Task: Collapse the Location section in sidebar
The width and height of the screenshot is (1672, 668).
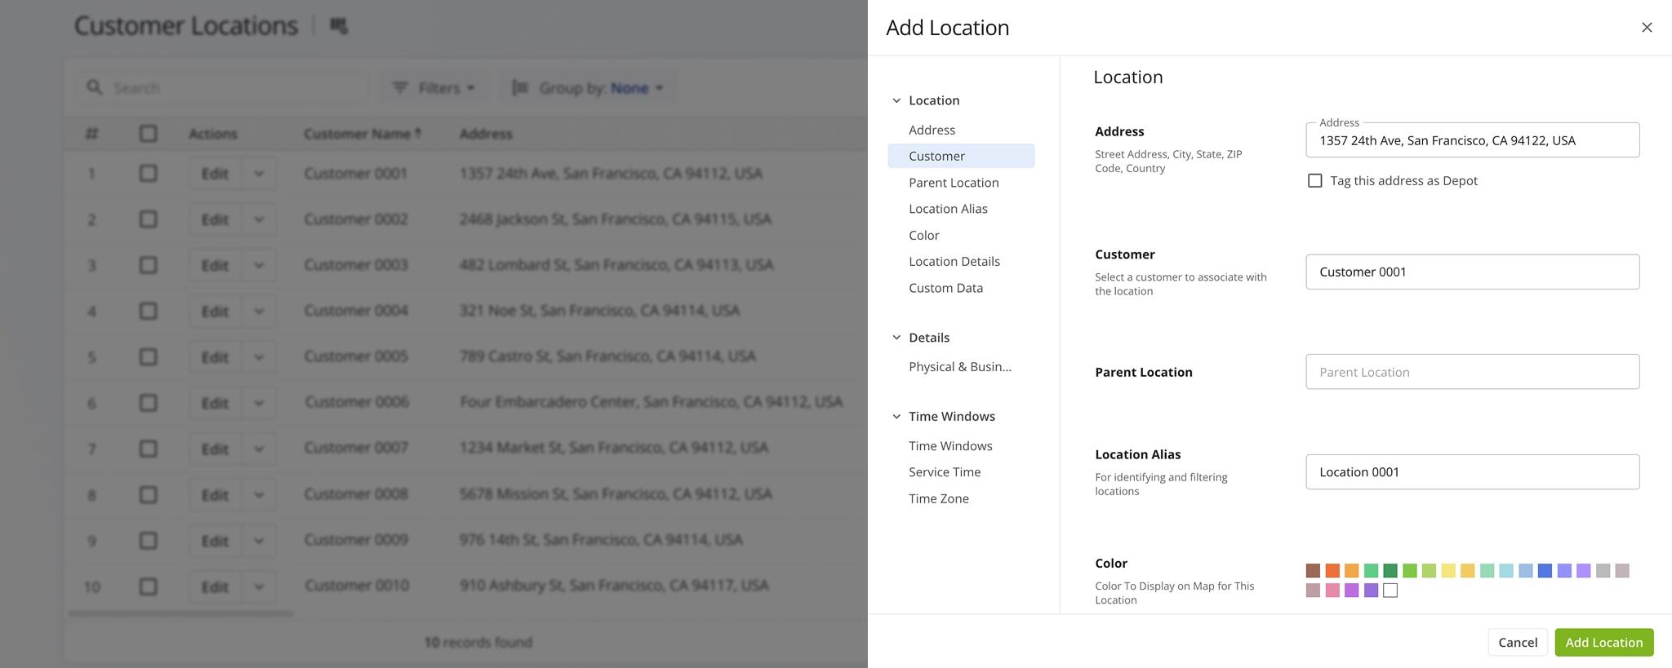Action: (896, 100)
